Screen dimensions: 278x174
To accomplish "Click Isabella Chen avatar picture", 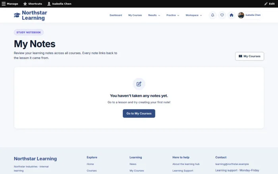I will [241, 15].
